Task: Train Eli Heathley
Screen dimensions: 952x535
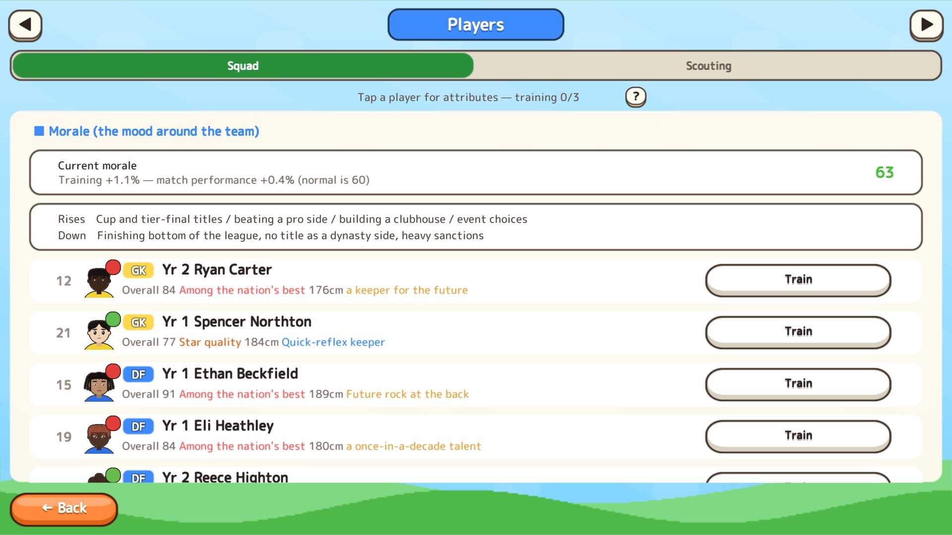Action: tap(798, 436)
